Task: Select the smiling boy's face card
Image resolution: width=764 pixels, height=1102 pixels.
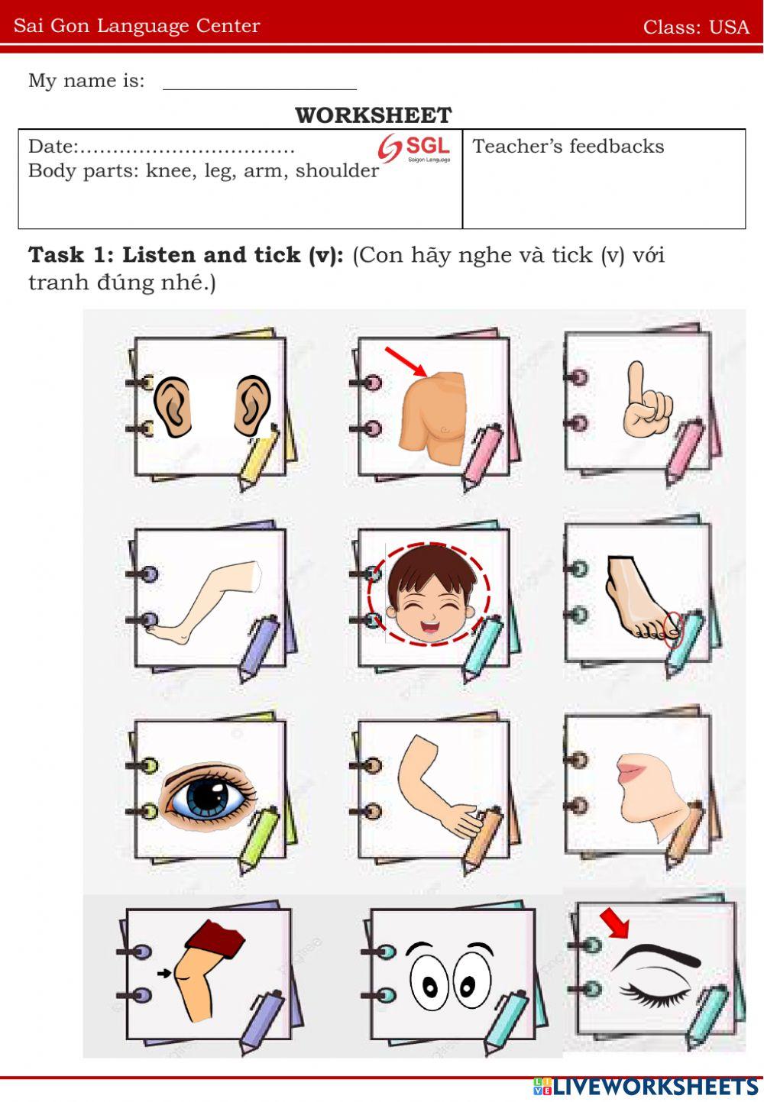Action: click(x=433, y=601)
